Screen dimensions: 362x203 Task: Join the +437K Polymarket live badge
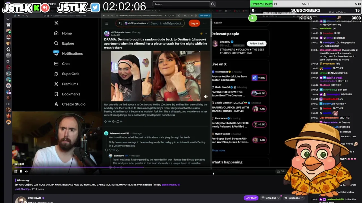[x=259, y=78]
